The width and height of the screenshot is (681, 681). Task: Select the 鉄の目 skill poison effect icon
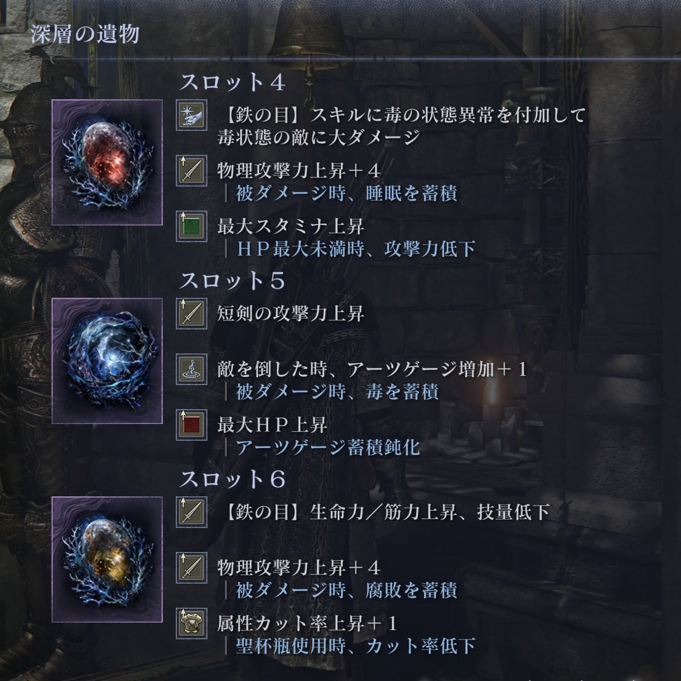tap(192, 116)
